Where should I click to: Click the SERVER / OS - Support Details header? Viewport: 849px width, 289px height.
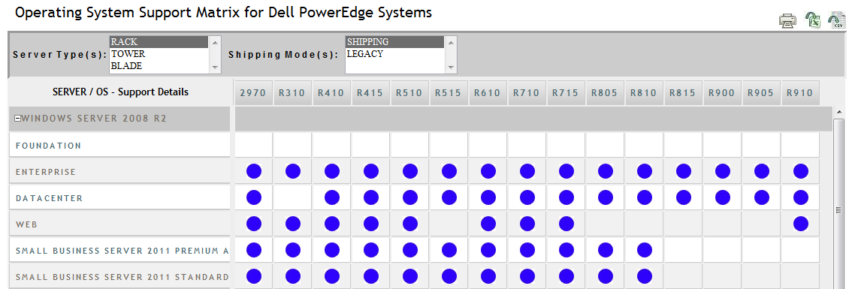pyautogui.click(x=120, y=92)
